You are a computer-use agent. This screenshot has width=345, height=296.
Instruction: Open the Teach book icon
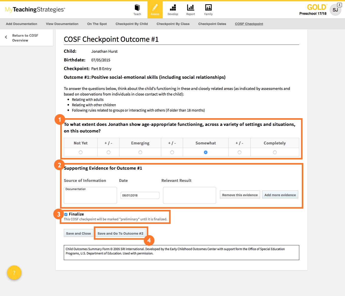click(x=137, y=8)
